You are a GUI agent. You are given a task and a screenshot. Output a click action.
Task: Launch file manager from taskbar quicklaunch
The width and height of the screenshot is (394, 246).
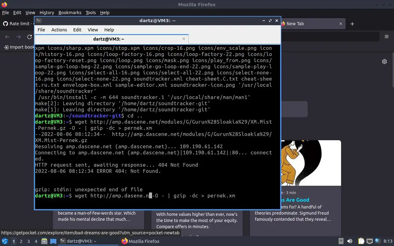tap(44, 241)
